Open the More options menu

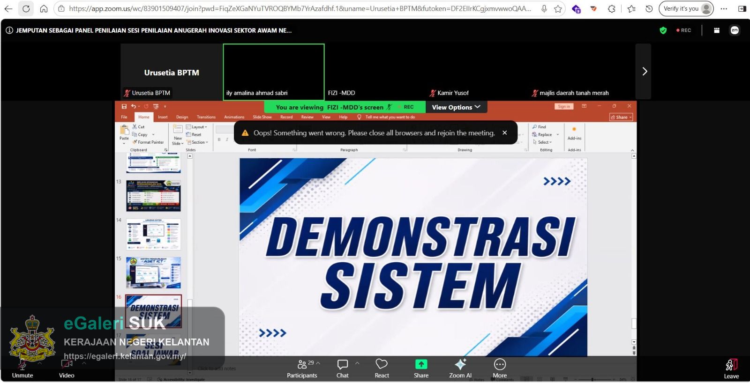point(500,368)
